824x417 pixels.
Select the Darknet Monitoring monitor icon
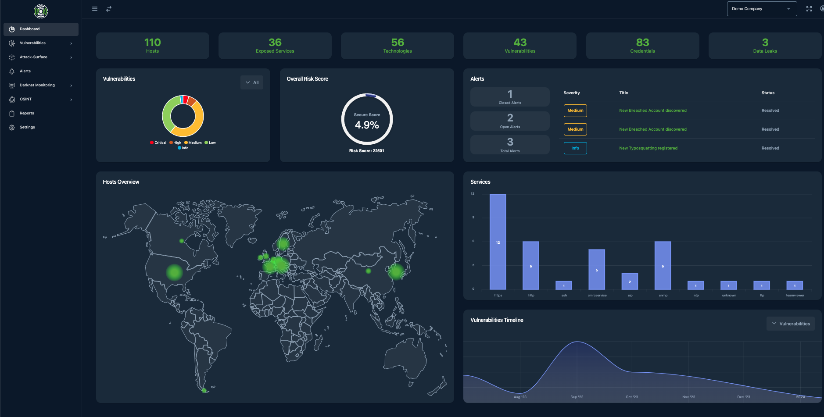point(12,85)
